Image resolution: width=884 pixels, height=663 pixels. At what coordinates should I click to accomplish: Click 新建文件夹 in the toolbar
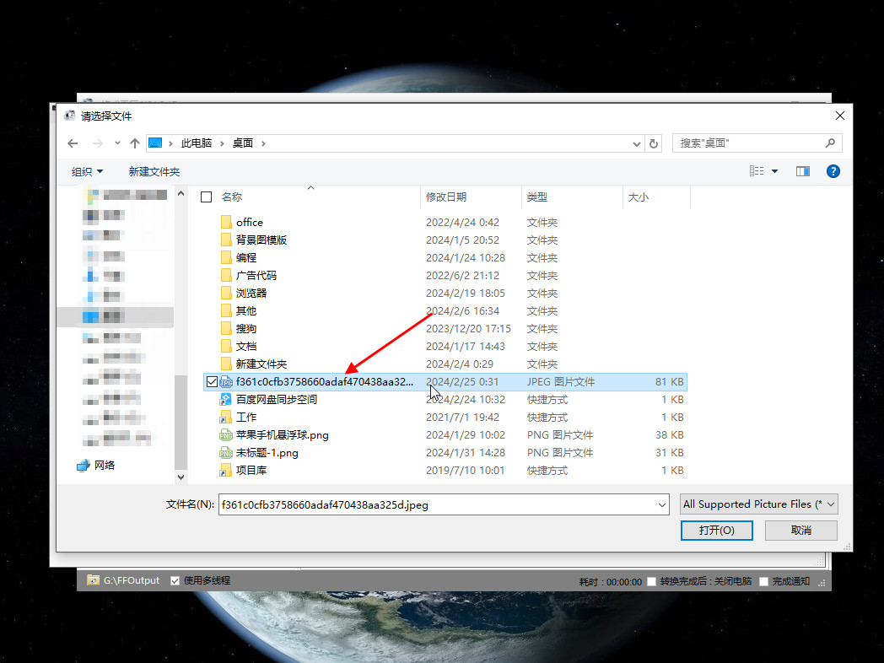[154, 171]
